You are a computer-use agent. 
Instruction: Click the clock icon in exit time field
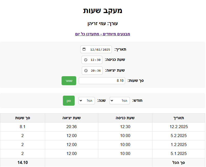click(x=86, y=70)
